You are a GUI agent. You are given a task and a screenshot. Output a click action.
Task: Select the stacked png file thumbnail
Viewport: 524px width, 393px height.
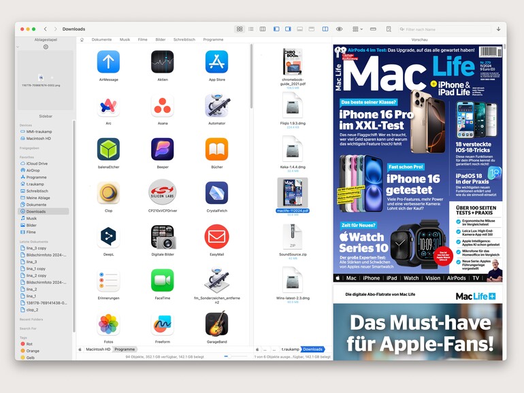coord(41,78)
